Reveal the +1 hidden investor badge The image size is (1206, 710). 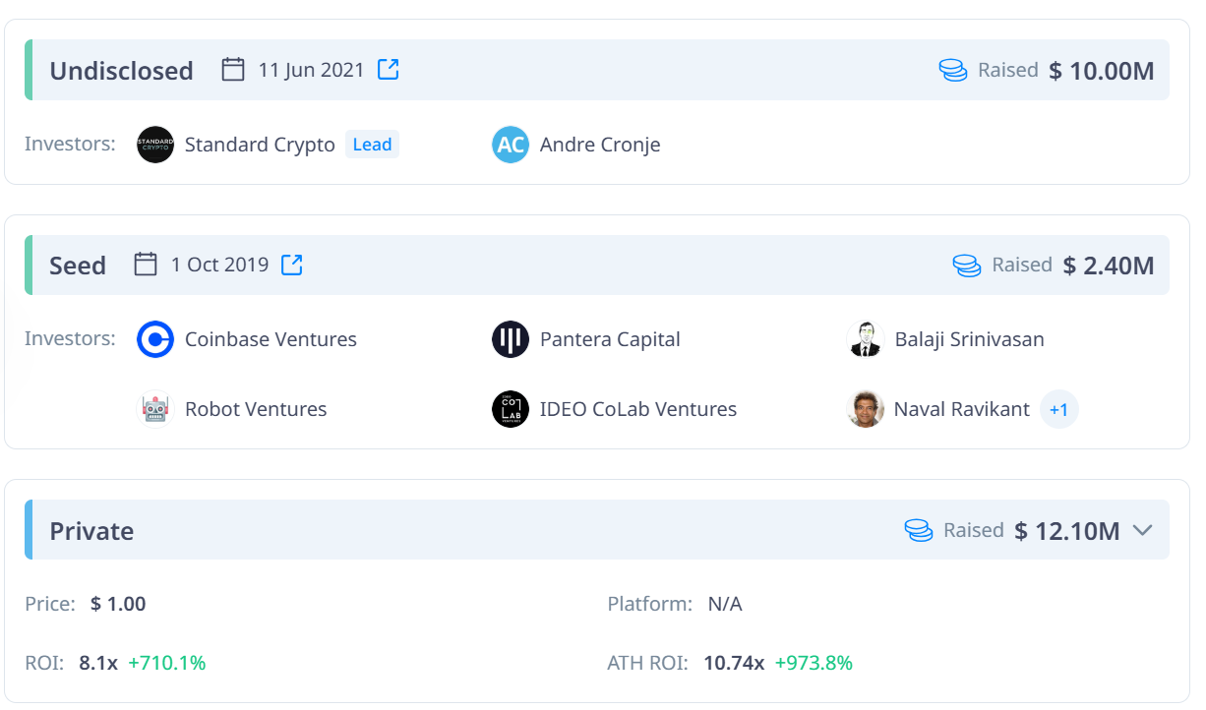(1059, 409)
